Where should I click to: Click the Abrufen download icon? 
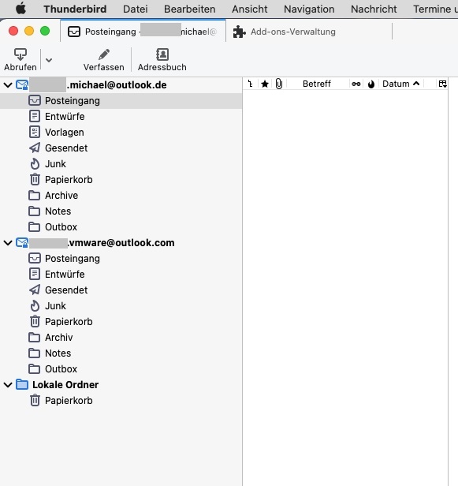click(x=20, y=54)
